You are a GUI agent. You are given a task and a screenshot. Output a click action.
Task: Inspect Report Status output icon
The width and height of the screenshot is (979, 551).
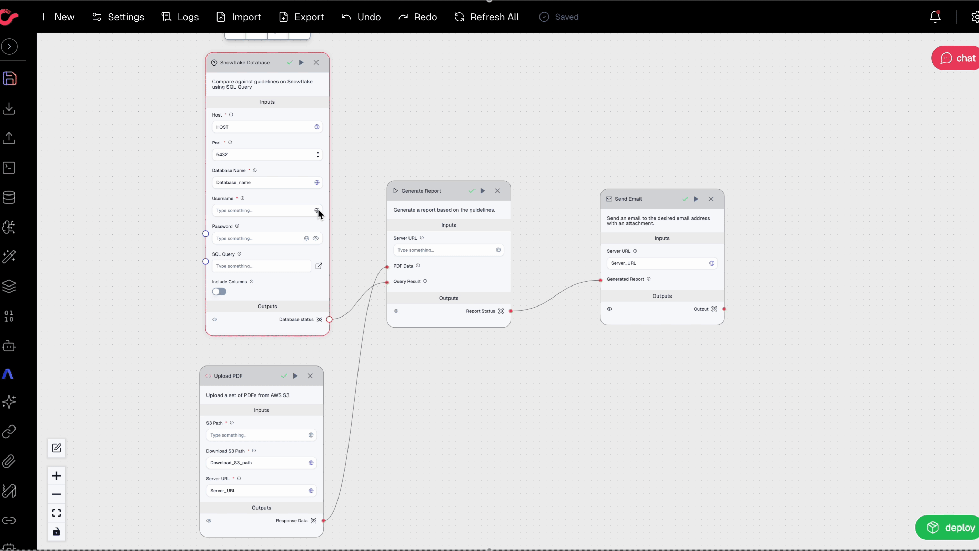[501, 311]
